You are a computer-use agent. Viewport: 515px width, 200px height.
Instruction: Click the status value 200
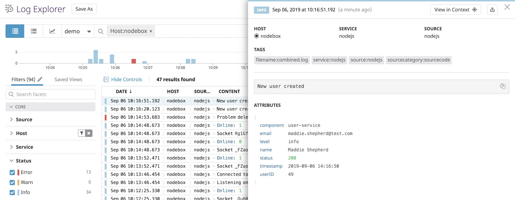tap(292, 158)
